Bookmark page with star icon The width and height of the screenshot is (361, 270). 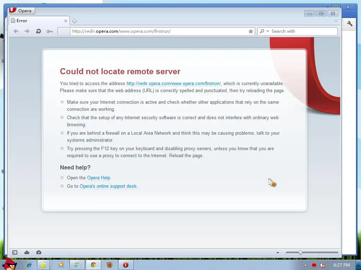coord(251,31)
